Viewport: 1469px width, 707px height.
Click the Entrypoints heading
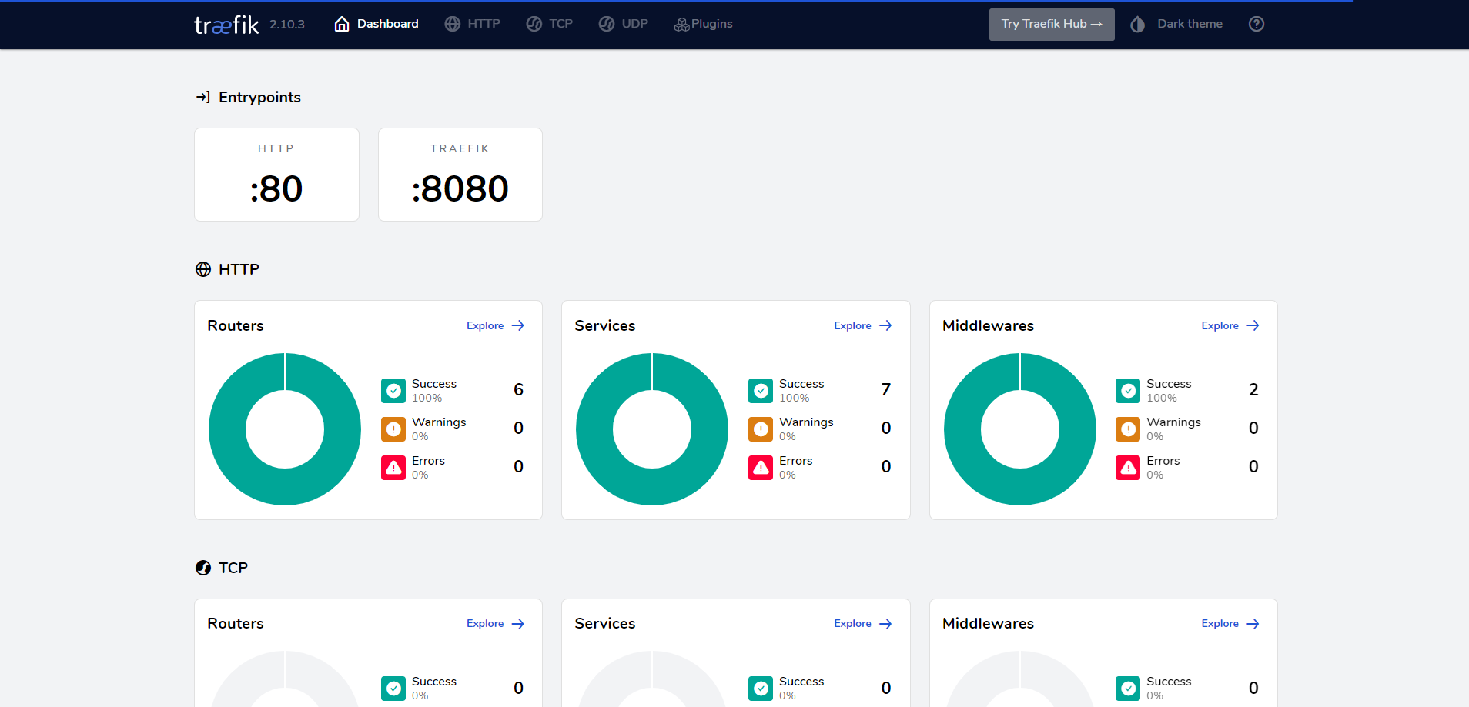pyautogui.click(x=259, y=97)
